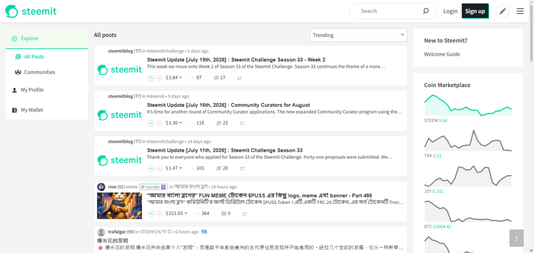Resteem the July 11th Season 33 post
The image size is (534, 253).
point(242,168)
